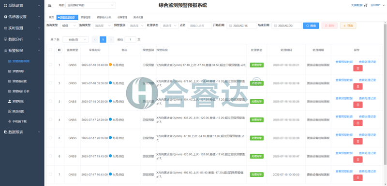Viewport: 387px width, 186px height.
Task: Switch to the 设备管理 tab
Action: (122, 17)
